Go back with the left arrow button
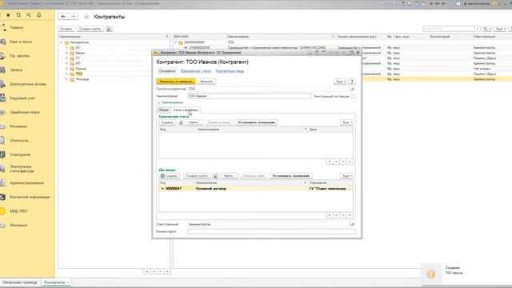 pyautogui.click(x=63, y=16)
